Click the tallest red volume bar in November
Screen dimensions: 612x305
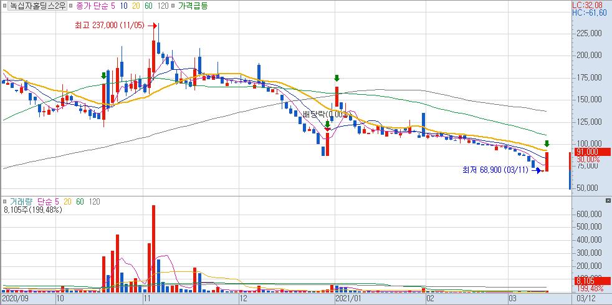point(153,249)
